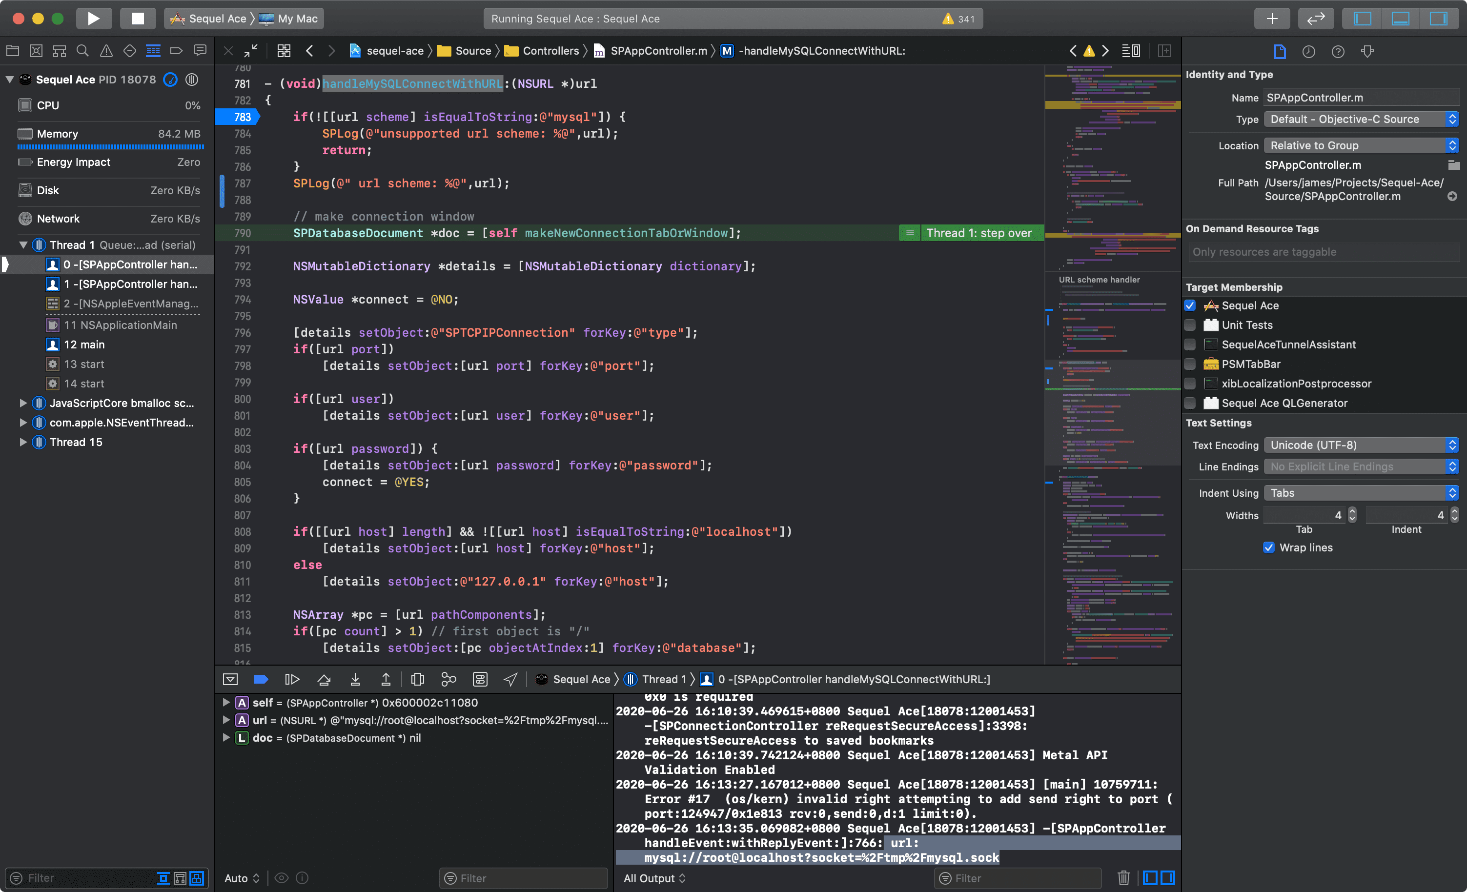Show the File inspector in right panel
Screen dimensions: 1467x892
tap(1280, 52)
